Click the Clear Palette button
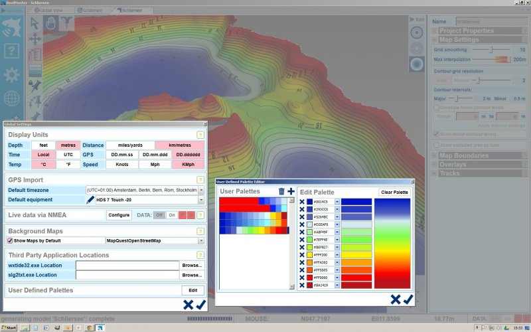 click(394, 192)
